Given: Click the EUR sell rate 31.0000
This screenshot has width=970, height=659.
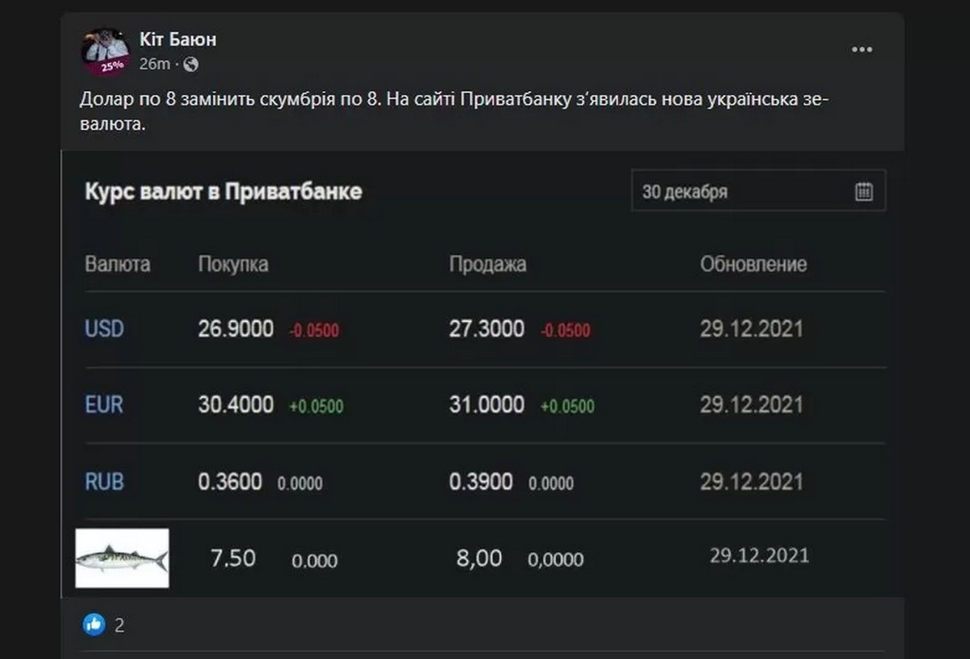Looking at the screenshot, I should 487,406.
